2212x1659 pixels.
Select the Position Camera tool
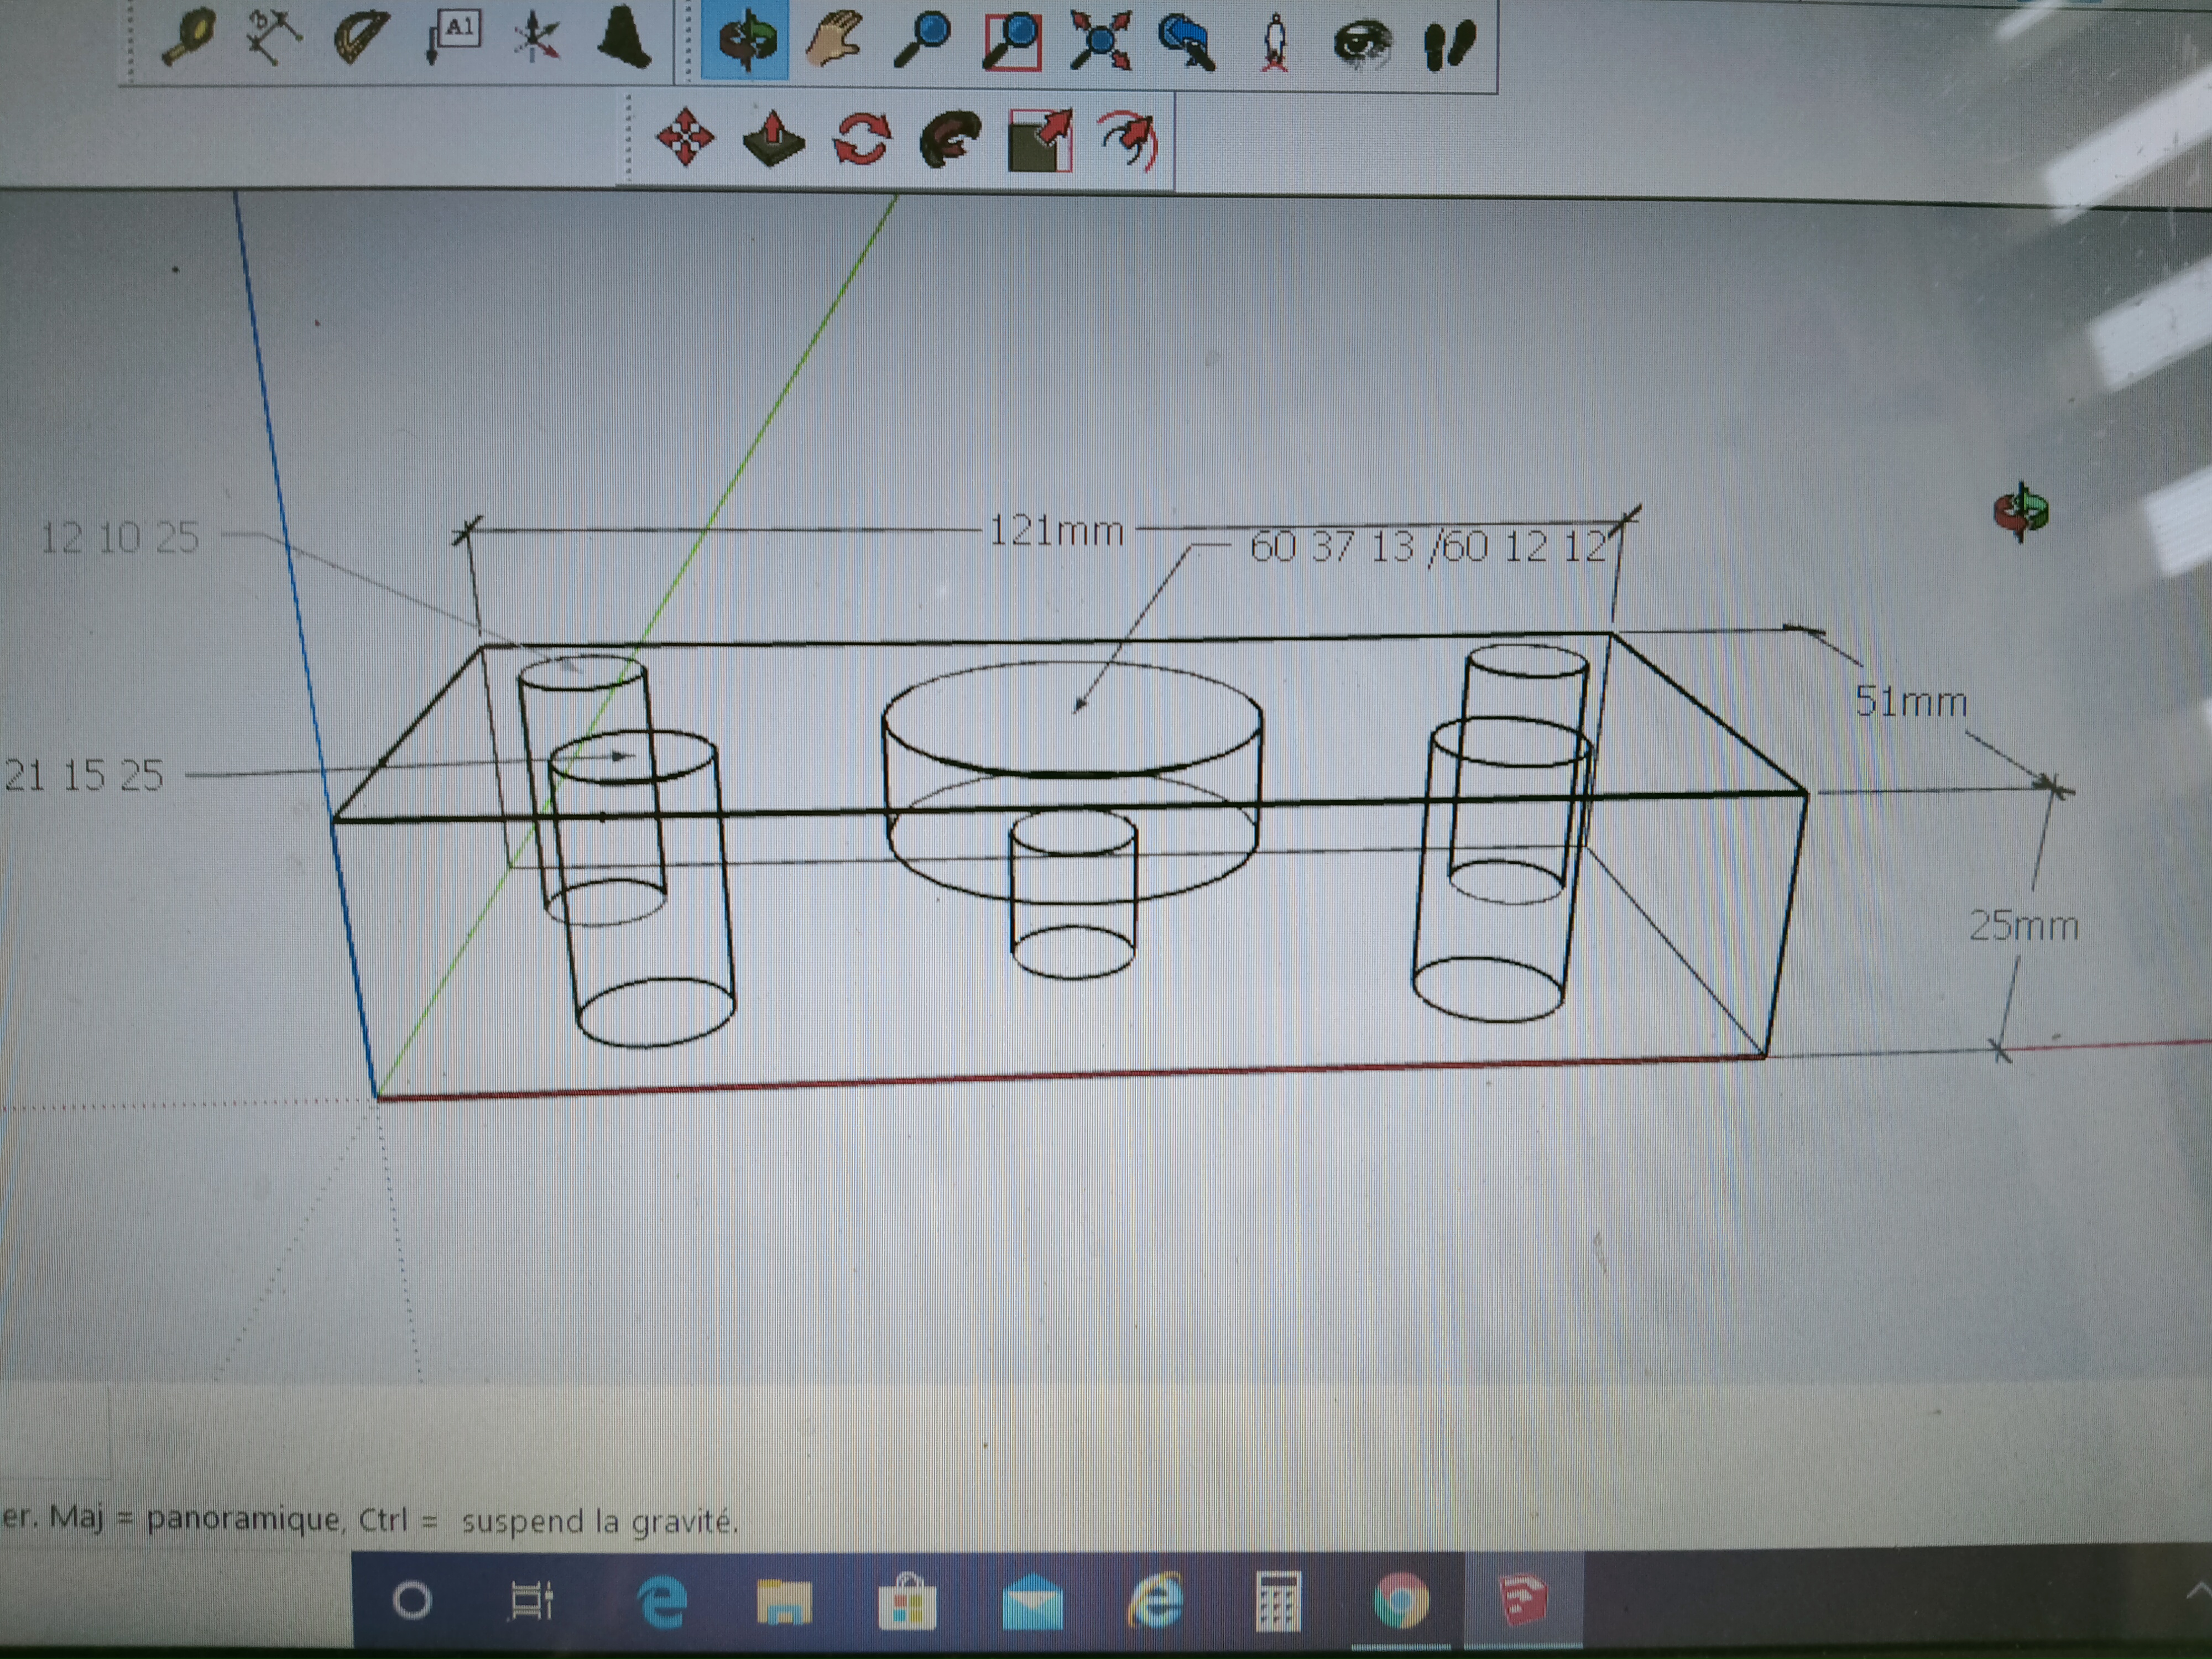tap(1274, 43)
